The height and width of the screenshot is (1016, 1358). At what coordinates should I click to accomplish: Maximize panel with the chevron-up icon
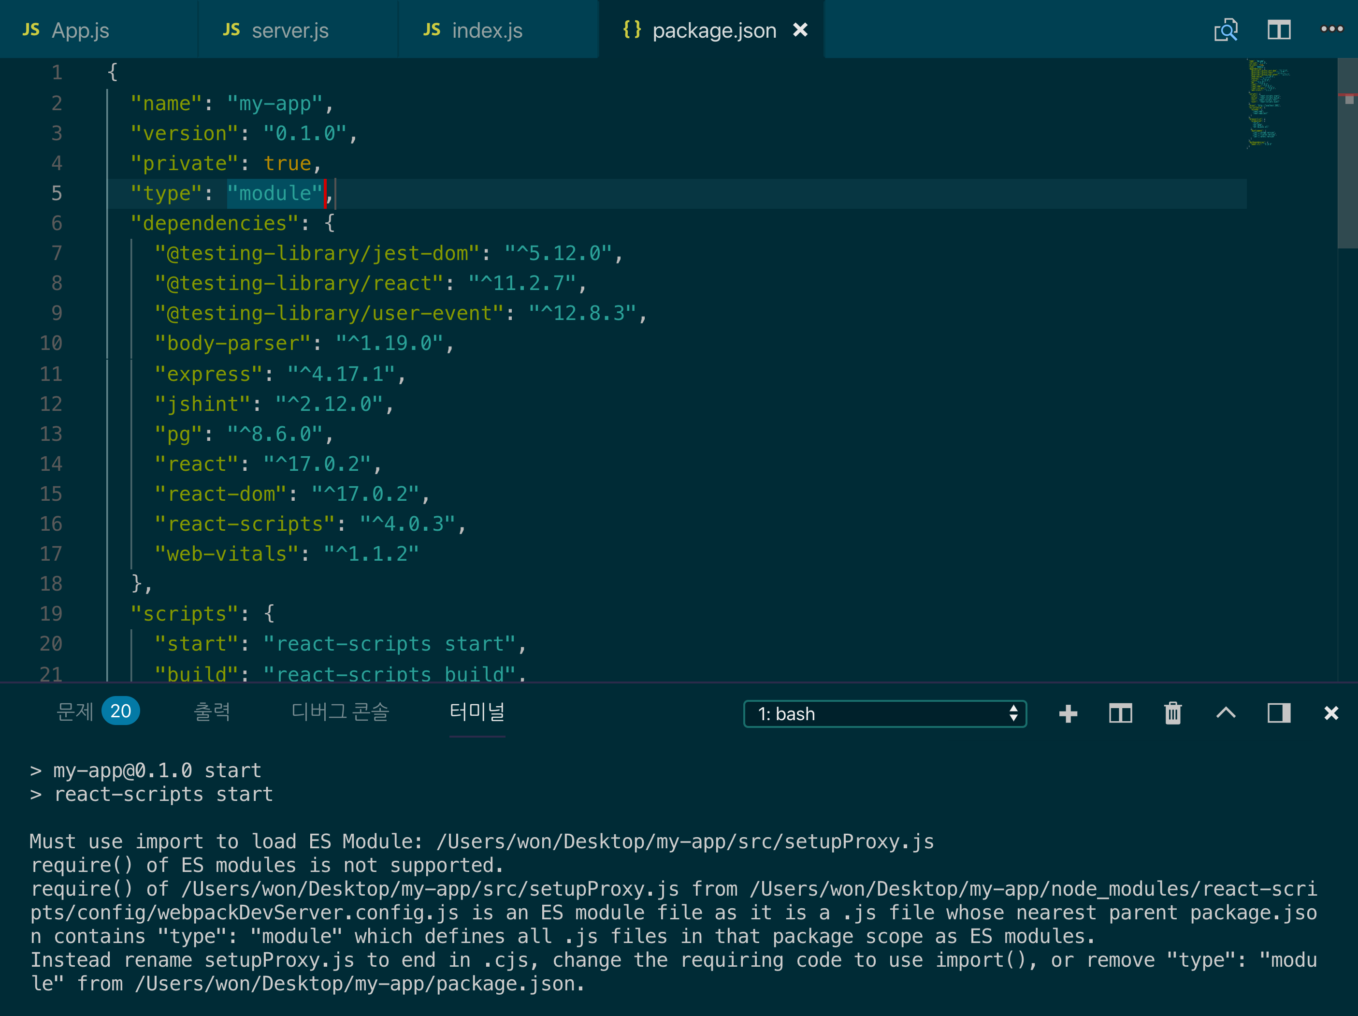(1226, 713)
